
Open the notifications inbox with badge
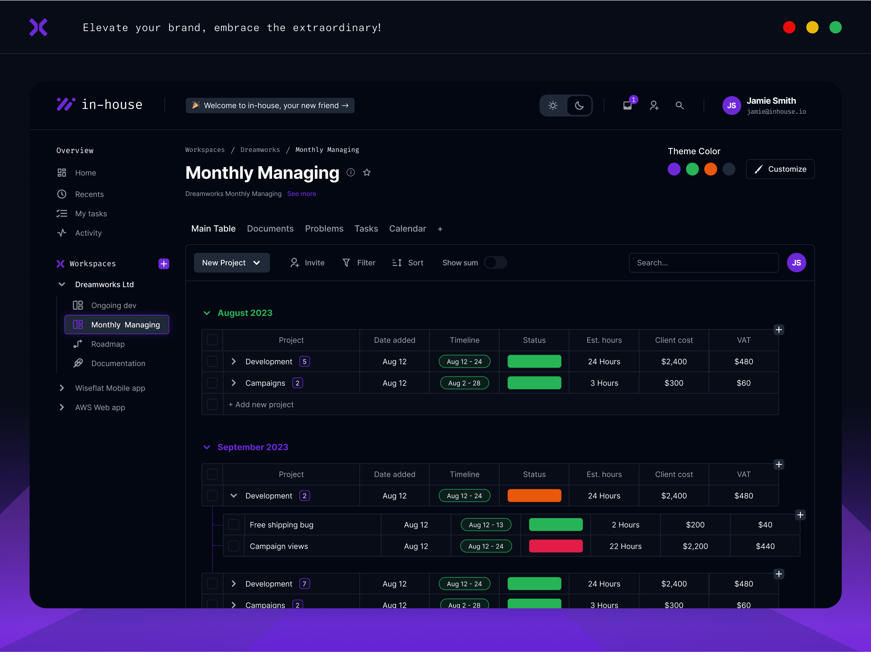(x=627, y=106)
